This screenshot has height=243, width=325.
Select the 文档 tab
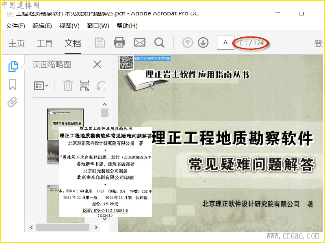[x=73, y=43]
